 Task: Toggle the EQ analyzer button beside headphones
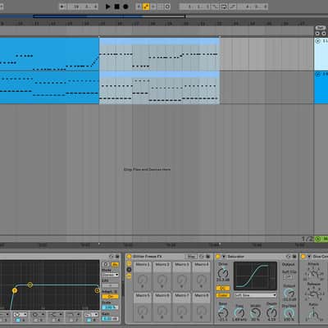[115, 264]
